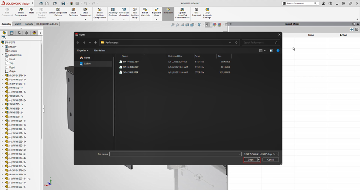Screen dimensions: 360x190
Task: Collapse the Import Model panel with the double chevron
Action: click(231, 24)
